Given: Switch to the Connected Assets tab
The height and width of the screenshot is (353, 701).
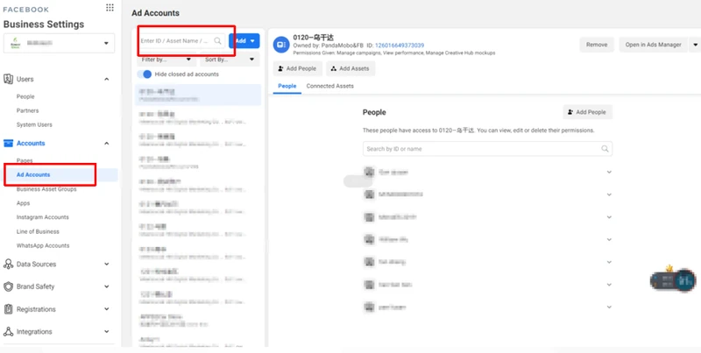Looking at the screenshot, I should 330,86.
